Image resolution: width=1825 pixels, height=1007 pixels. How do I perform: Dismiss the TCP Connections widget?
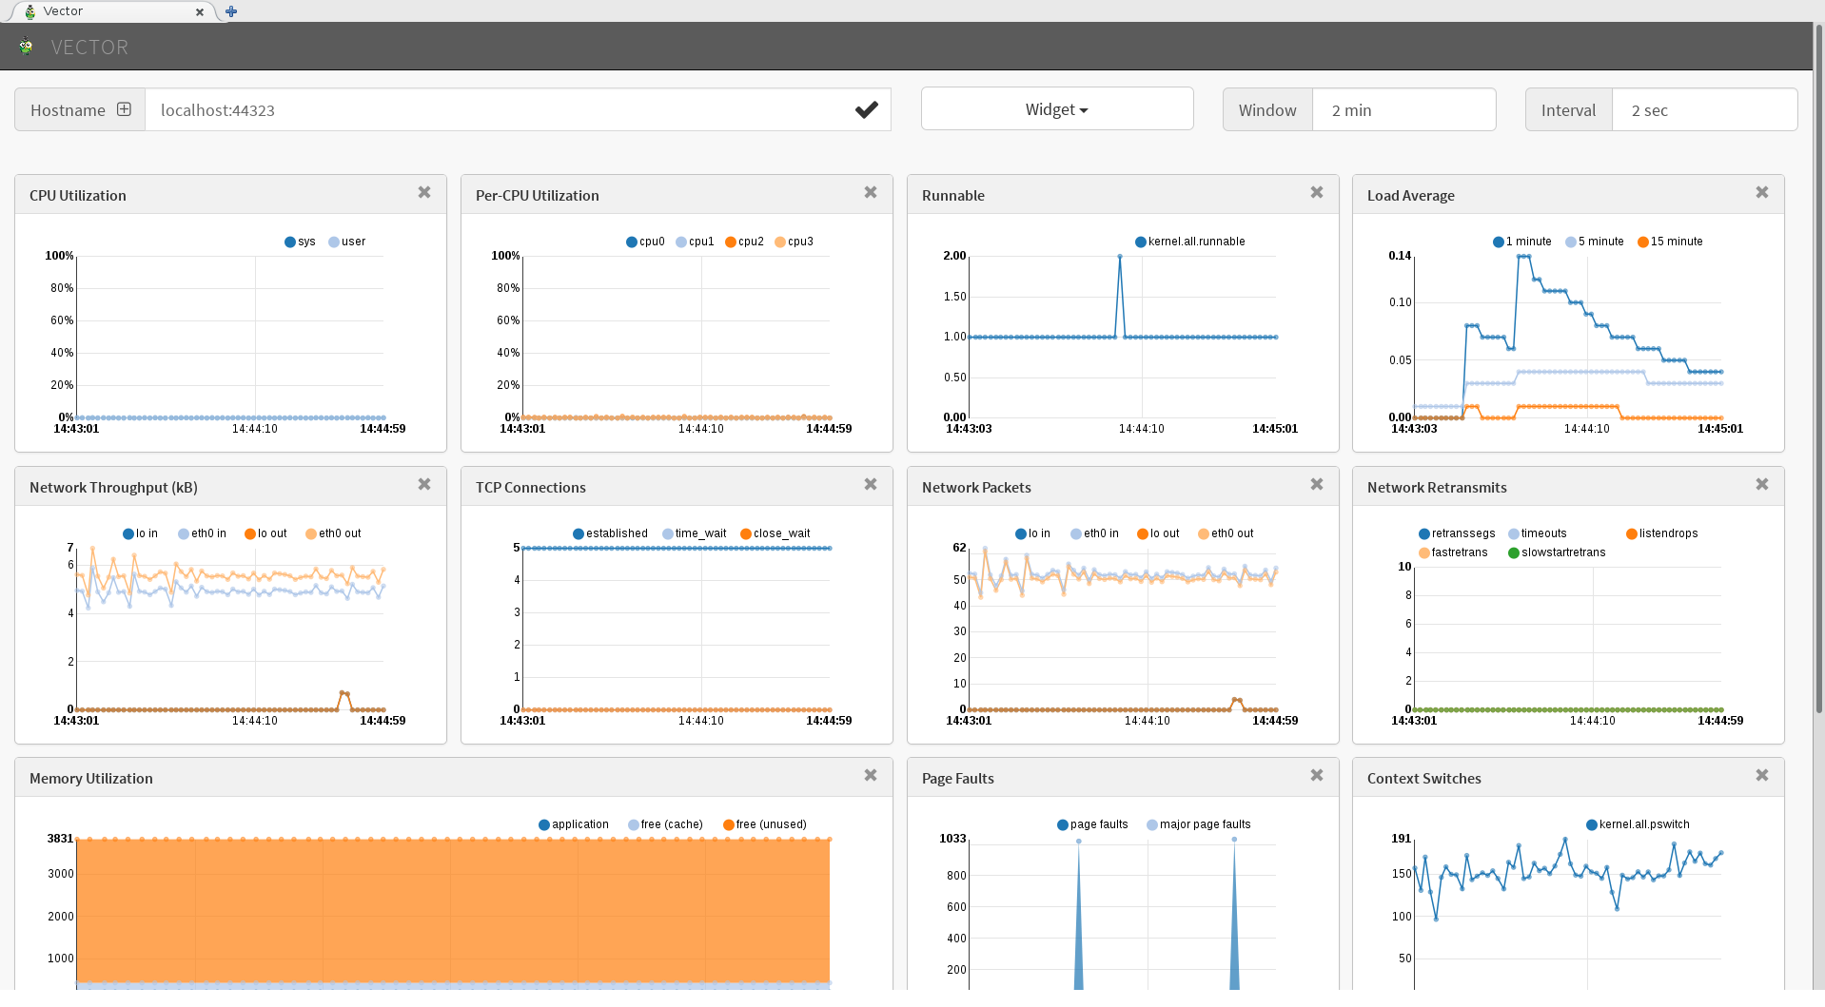[x=870, y=485]
